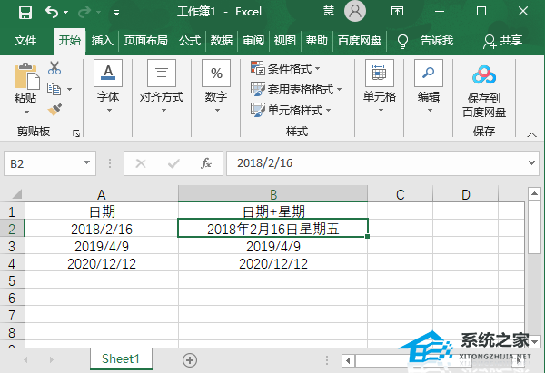The width and height of the screenshot is (545, 373).
Task: Click the Copy icon
Action: [x=54, y=89]
